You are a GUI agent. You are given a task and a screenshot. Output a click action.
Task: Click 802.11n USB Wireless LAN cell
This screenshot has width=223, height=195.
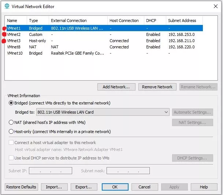point(77,28)
